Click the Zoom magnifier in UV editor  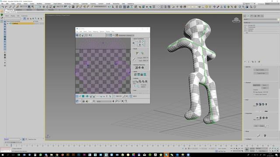coord(116,101)
